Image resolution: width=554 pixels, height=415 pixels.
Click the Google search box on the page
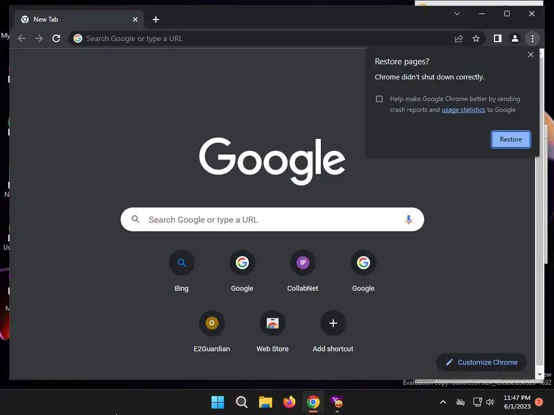[x=272, y=219]
